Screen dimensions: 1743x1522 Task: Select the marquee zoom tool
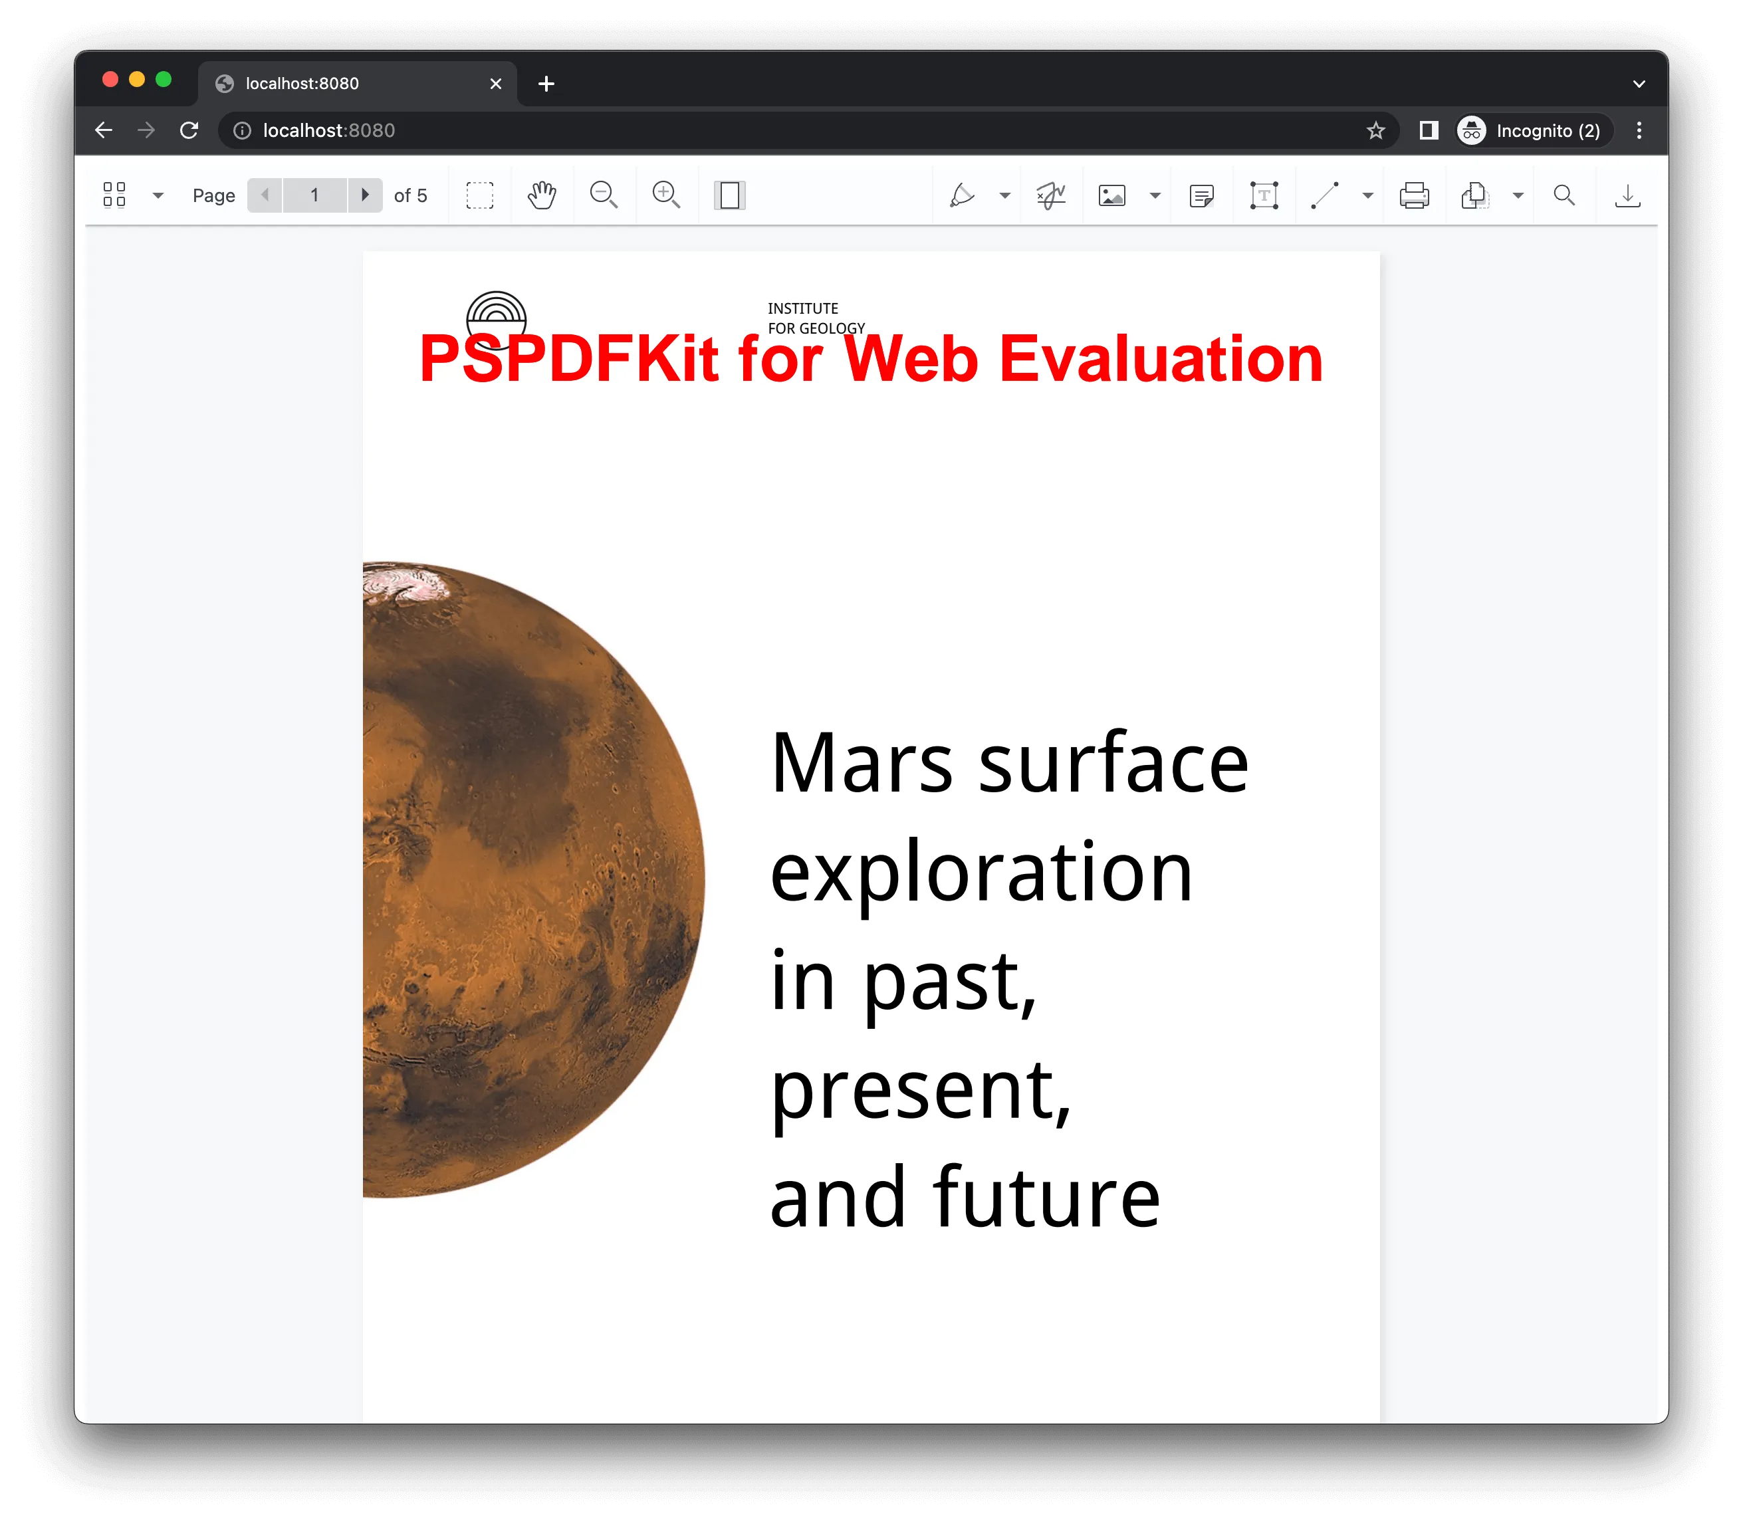(480, 195)
